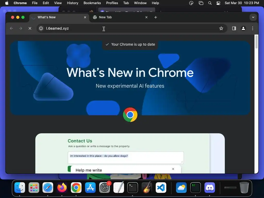Open Launchpad from the dock

[34, 187]
